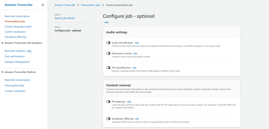This screenshot has height=129, width=269.
Task: Open Real-time Analytics page
Action: point(15,51)
